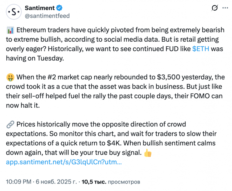232x191 pixels.
Task: Click the 10,5 тыс. view count
Action: point(94,182)
